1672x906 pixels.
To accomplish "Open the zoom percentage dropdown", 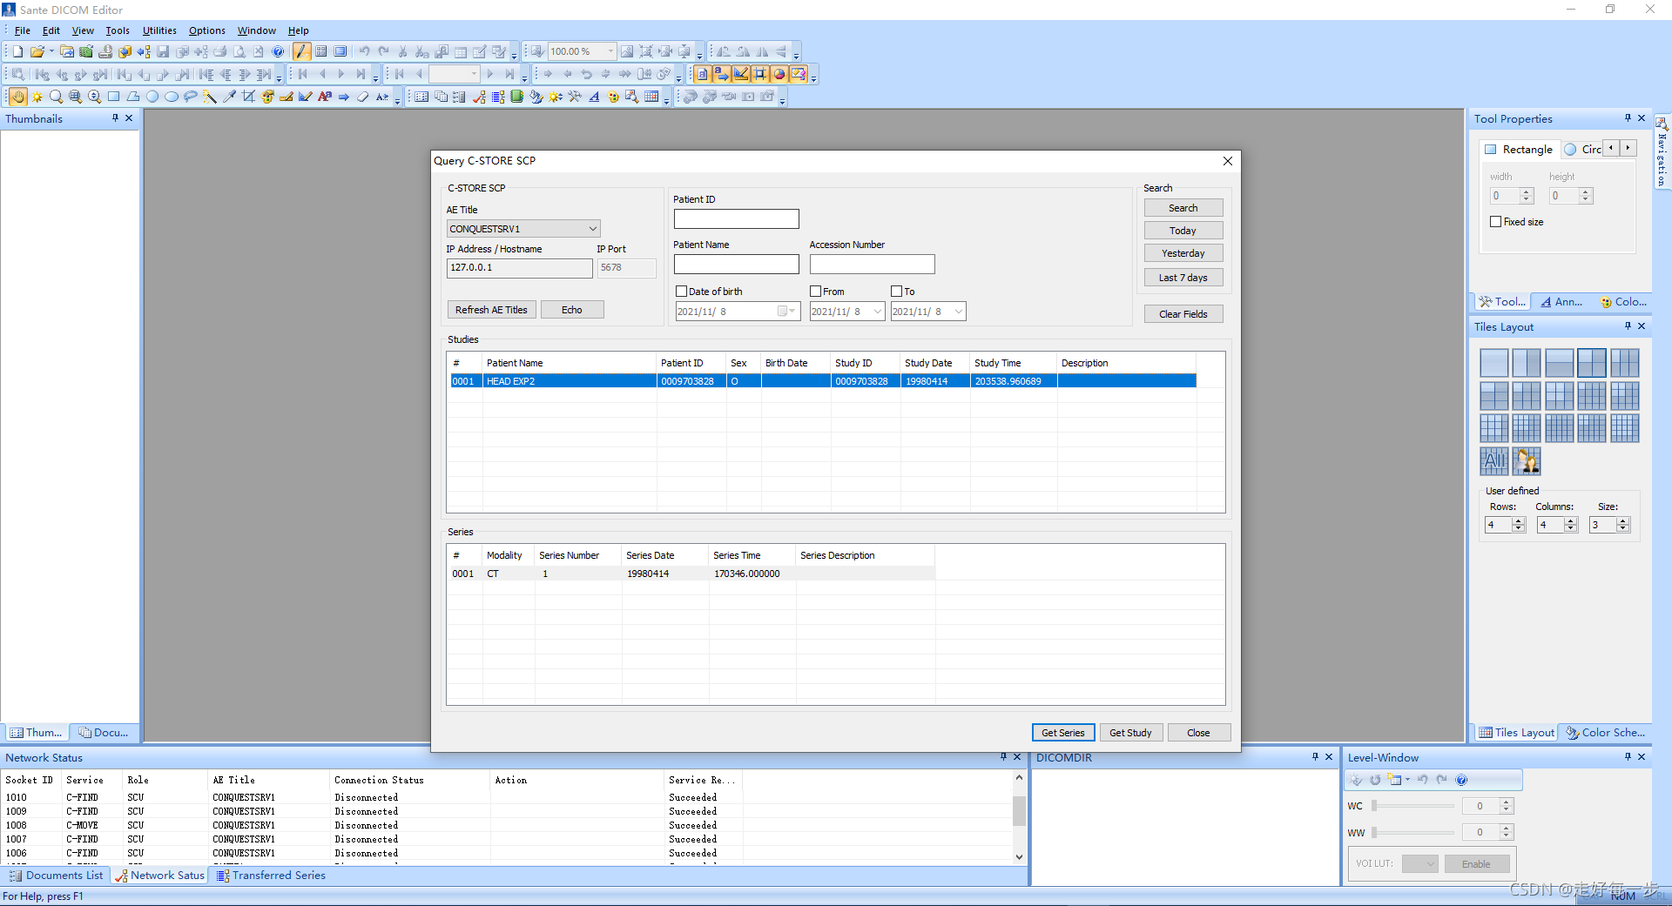I will point(610,51).
